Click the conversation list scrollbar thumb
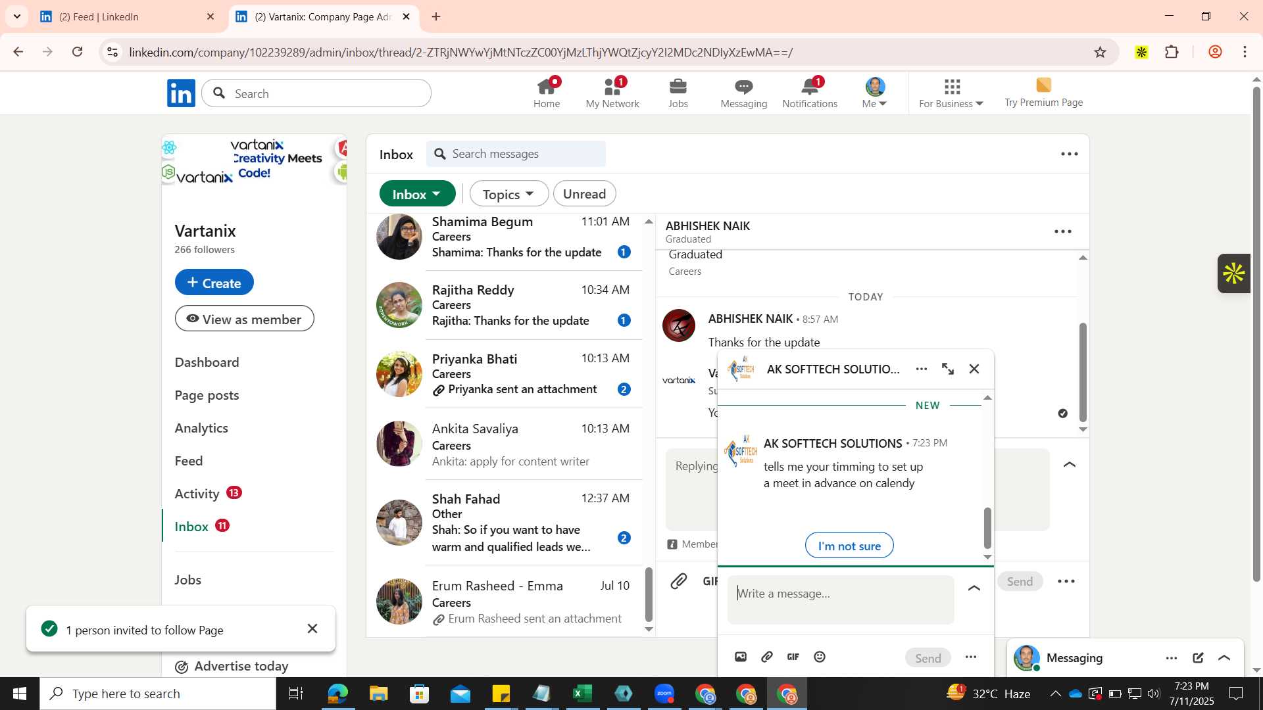1263x710 pixels. click(x=649, y=594)
